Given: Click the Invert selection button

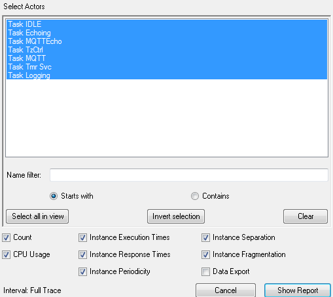Looking at the screenshot, I should point(176,216).
